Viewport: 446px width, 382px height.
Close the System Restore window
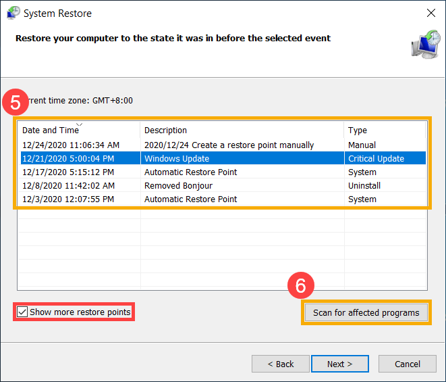click(430, 13)
